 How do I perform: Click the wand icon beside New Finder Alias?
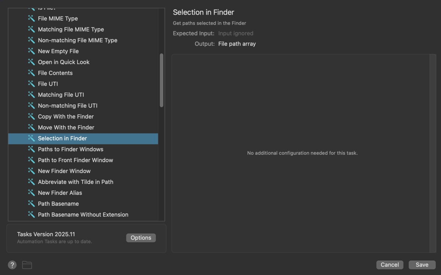pos(32,193)
